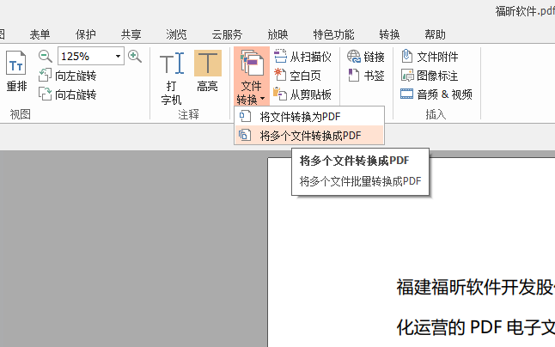Zoom in with the plus magnifier
This screenshot has height=347, width=555.
tap(135, 56)
